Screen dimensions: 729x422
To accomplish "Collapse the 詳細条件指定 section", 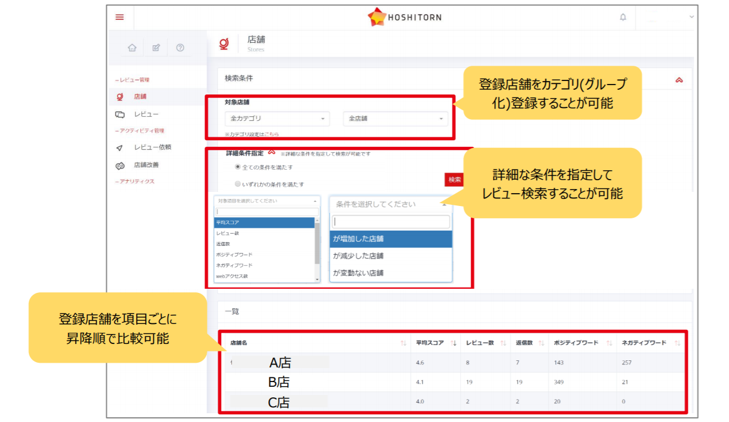I will click(x=271, y=151).
